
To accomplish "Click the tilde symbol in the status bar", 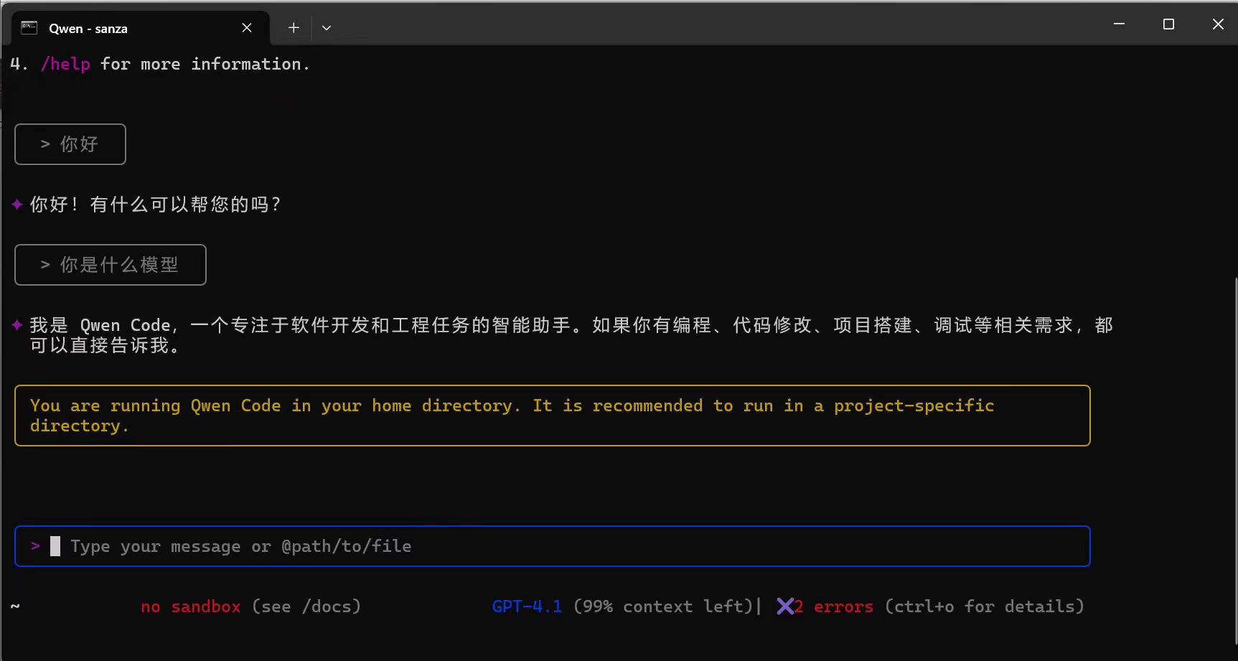I will tap(15, 606).
